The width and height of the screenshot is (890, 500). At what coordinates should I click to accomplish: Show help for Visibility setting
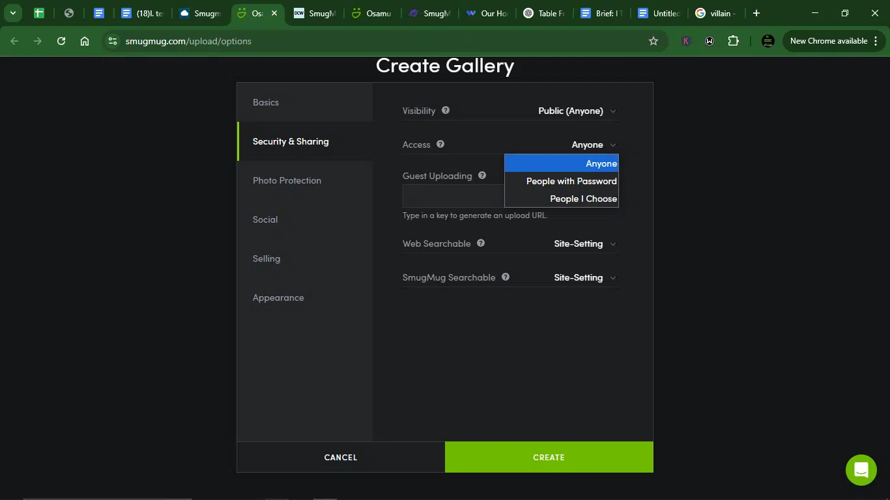(446, 110)
